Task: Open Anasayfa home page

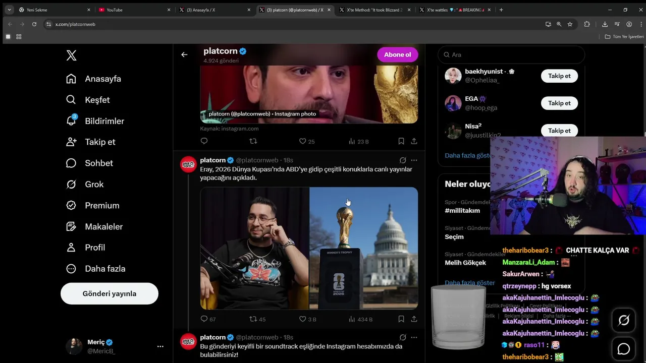Action: (x=94, y=79)
